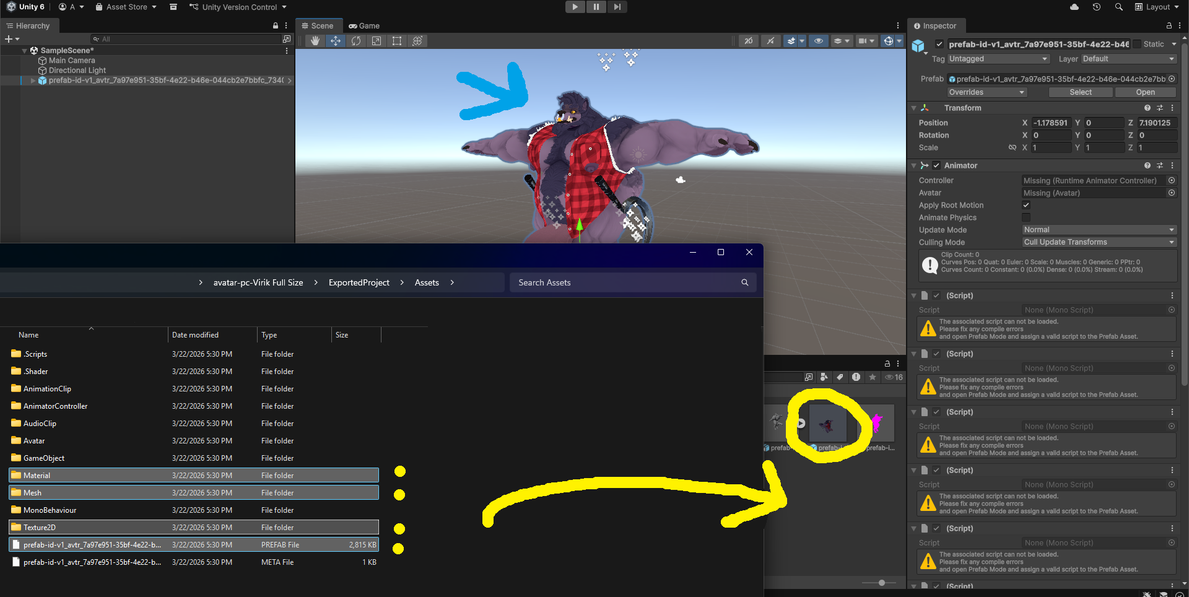Switch to the Game tab

tap(364, 25)
